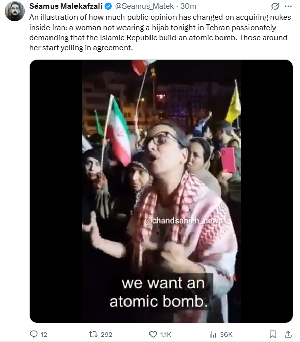Open the 30m timestamp link
The height and width of the screenshot is (342, 300).
click(188, 6)
